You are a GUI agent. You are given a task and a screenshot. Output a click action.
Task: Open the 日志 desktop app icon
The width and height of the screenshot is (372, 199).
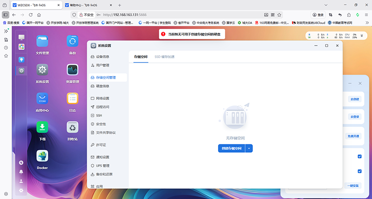pos(73,99)
